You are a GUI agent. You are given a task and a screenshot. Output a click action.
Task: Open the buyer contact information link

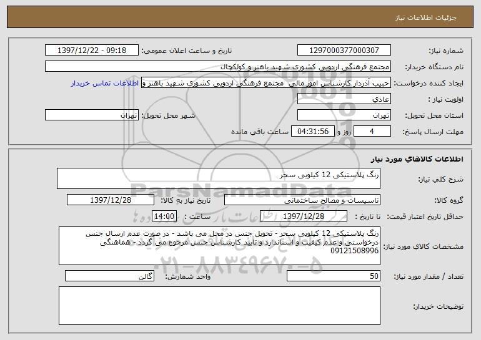click(105, 84)
